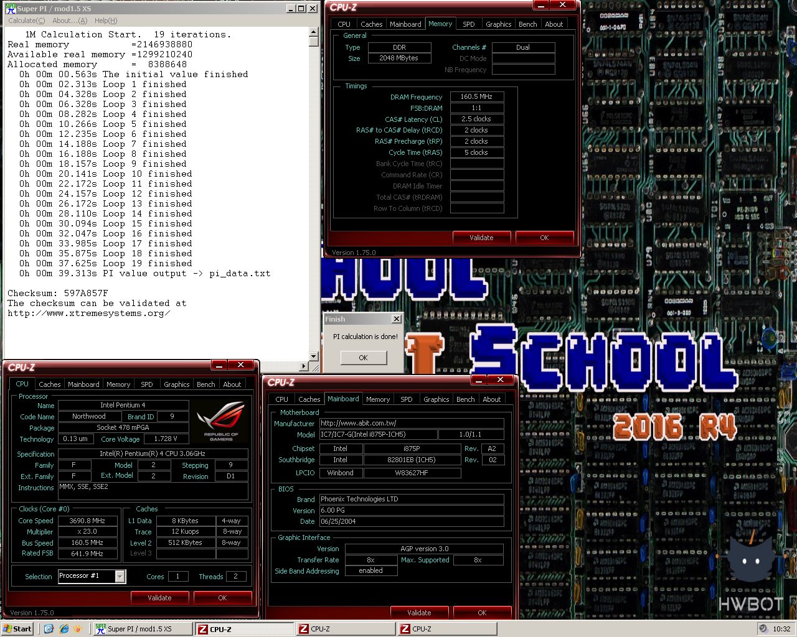Viewport: 797px width, 637px height.
Task: Click the BIOS date 06/25/2004 field
Action: pos(412,521)
